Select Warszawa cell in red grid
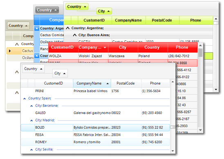Screen dimensions: 224x159 click(x=123, y=56)
